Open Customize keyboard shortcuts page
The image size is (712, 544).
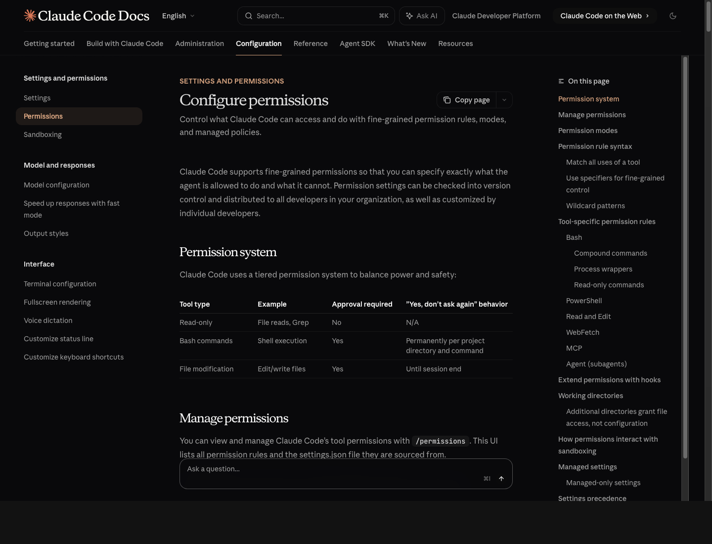[x=79, y=357]
